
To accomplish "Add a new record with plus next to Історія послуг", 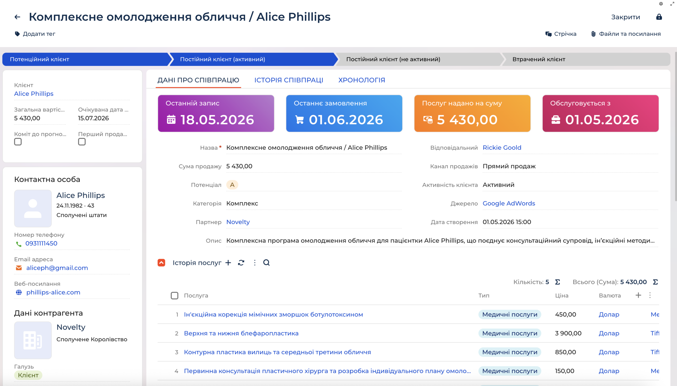I will (228, 263).
